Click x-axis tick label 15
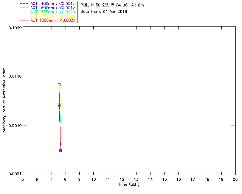 pos(164,179)
